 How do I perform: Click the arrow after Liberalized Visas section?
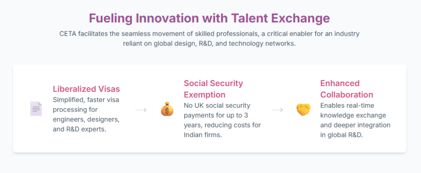141,109
